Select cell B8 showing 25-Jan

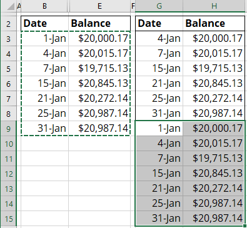45,114
